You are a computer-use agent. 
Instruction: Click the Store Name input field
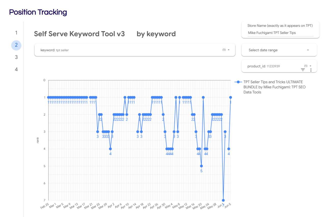pos(280,33)
